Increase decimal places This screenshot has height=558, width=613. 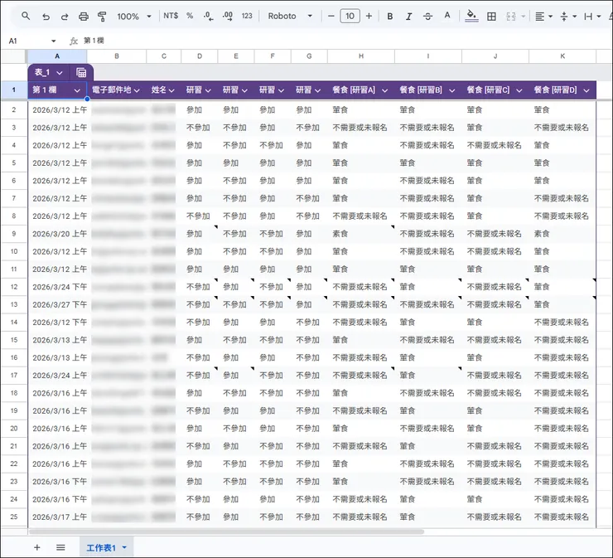(228, 16)
